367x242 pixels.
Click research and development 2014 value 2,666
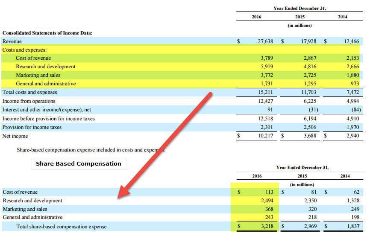pos(353,67)
